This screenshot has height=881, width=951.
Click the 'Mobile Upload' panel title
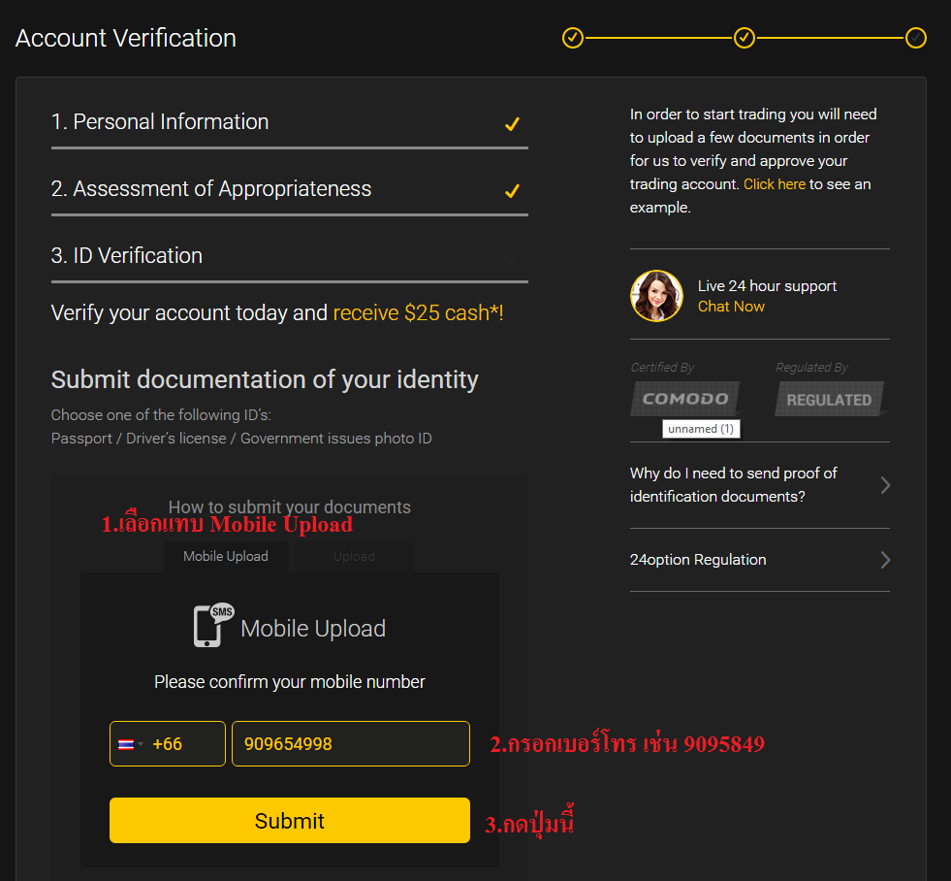313,629
